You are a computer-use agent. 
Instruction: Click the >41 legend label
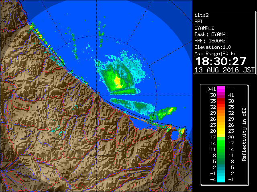[212, 89]
